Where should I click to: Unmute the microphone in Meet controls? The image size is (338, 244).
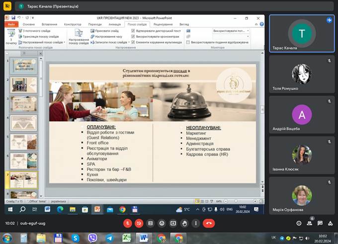[128, 224]
